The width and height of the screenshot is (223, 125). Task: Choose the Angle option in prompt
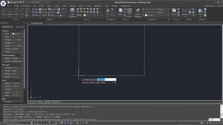pyautogui.click(x=98, y=83)
